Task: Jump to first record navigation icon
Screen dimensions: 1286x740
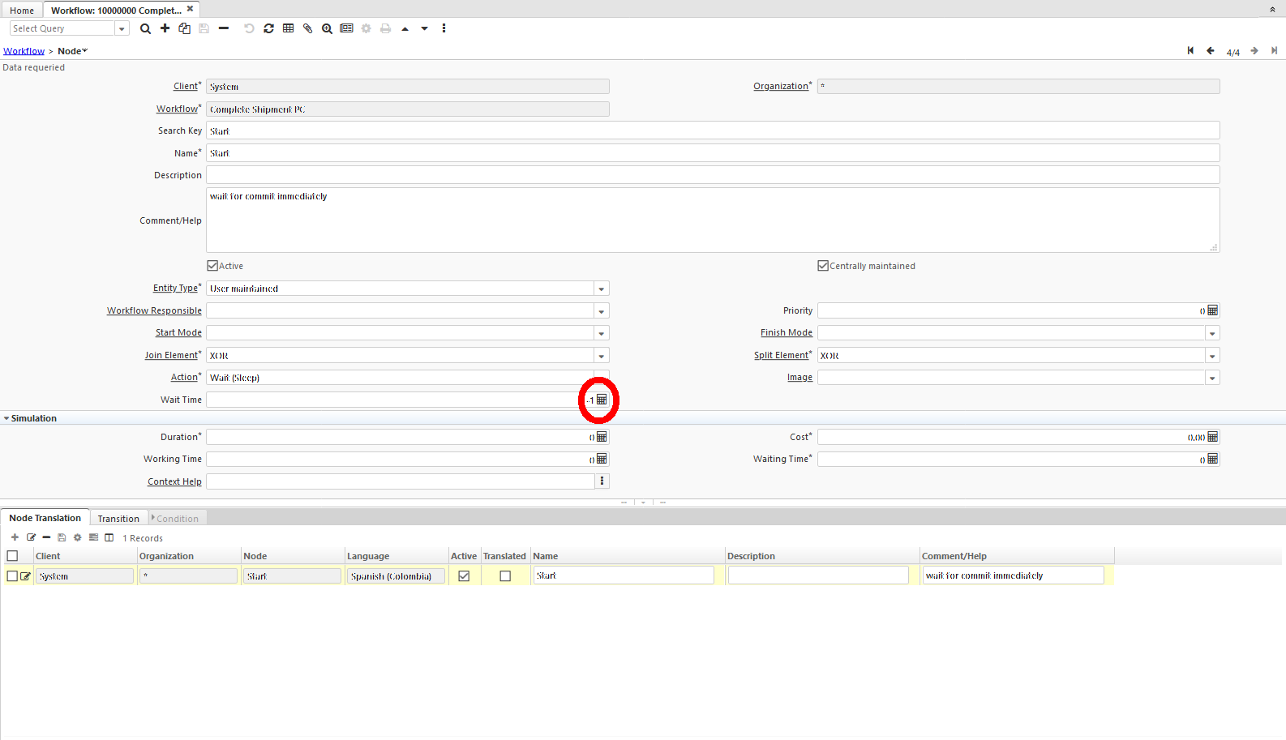Action: (1190, 51)
